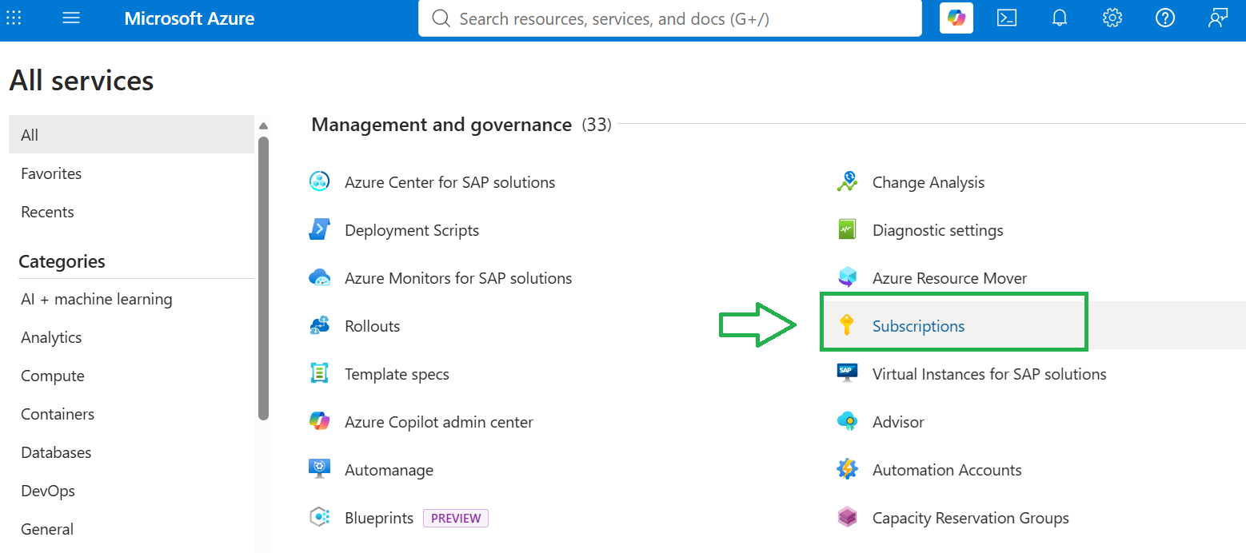This screenshot has height=553, width=1246.
Task: Click the Rollouts icon
Action: coord(319,326)
